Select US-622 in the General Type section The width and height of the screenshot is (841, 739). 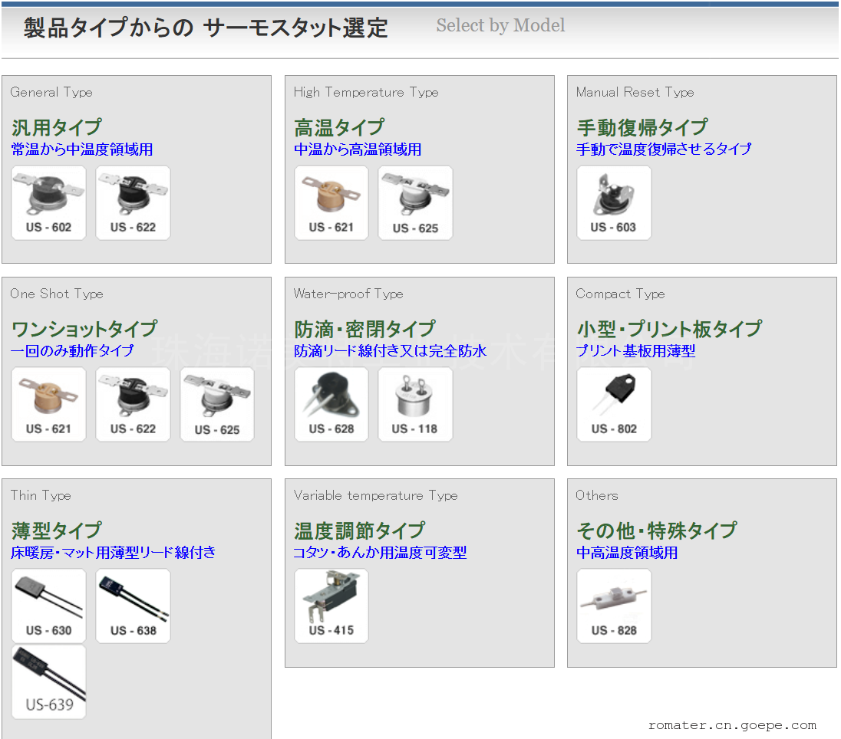[133, 202]
